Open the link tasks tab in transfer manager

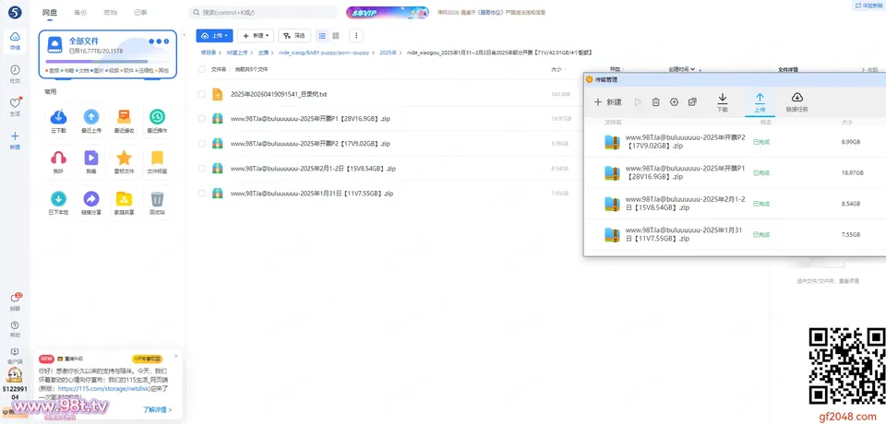click(x=796, y=102)
